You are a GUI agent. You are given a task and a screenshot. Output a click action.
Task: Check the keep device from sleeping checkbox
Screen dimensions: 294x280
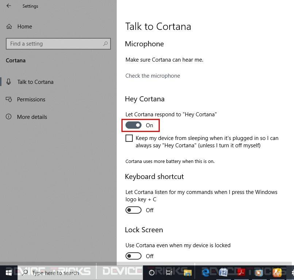[x=129, y=138]
